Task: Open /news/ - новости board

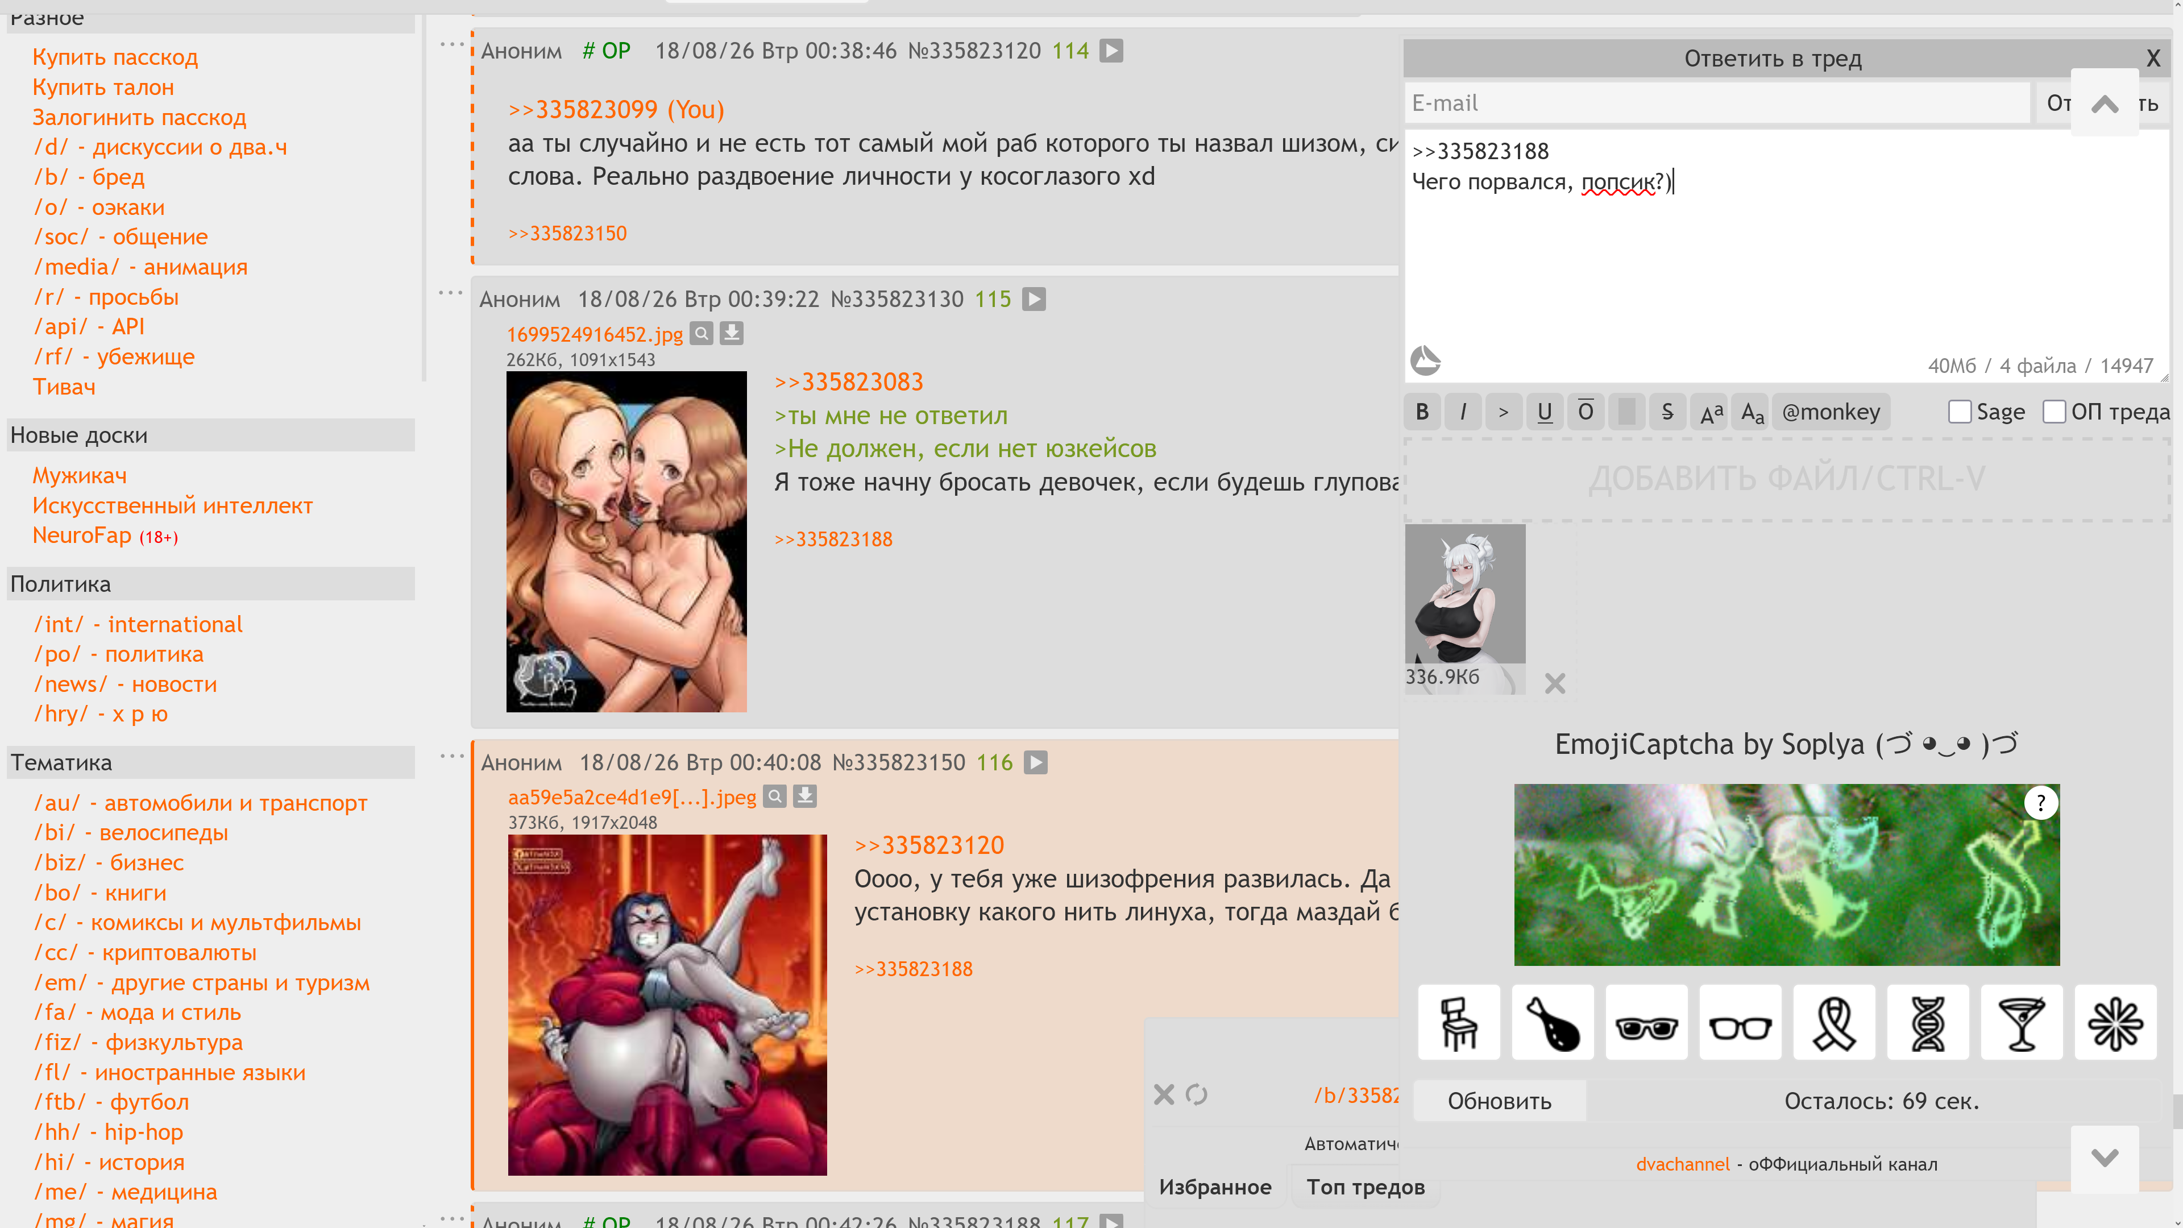Action: point(124,684)
